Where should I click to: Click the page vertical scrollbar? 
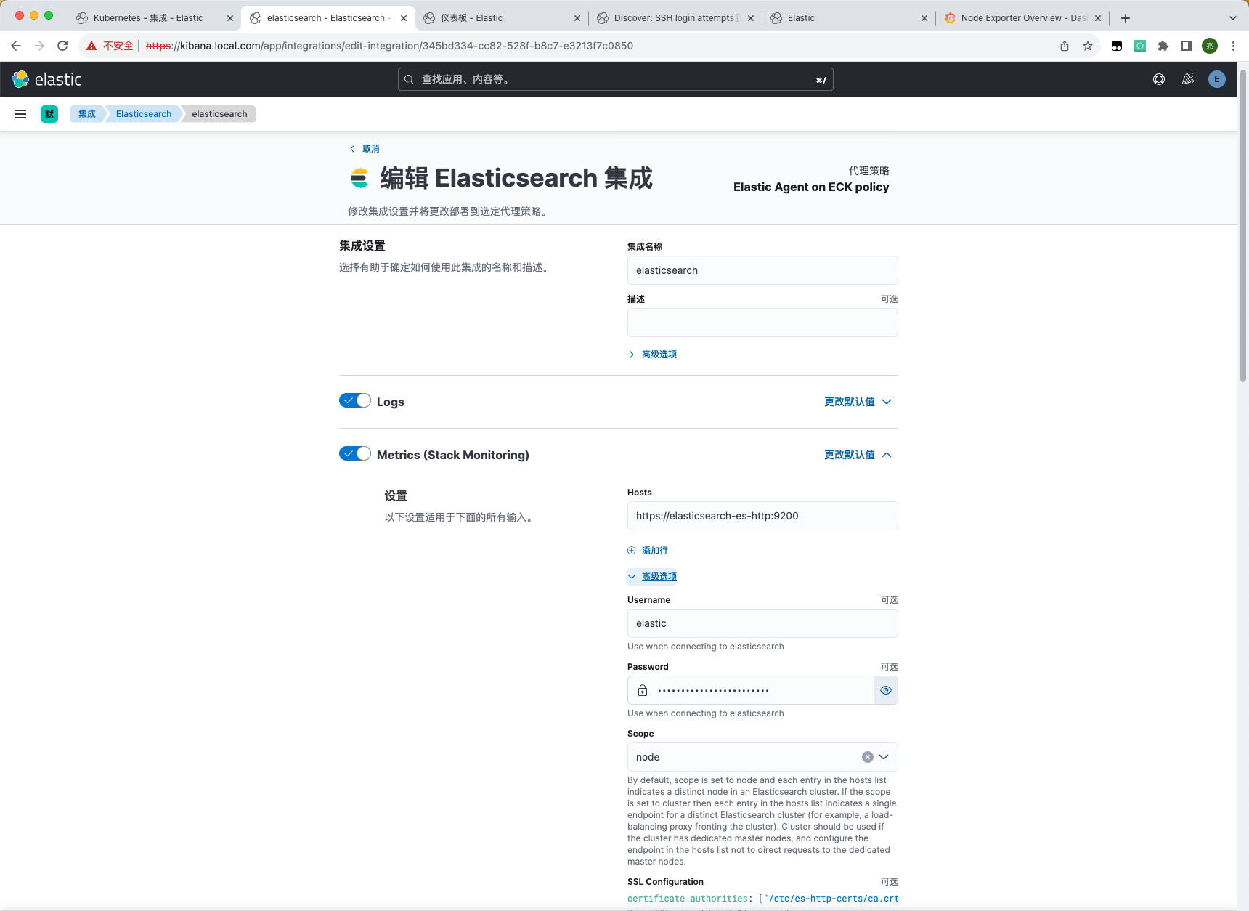click(1243, 225)
